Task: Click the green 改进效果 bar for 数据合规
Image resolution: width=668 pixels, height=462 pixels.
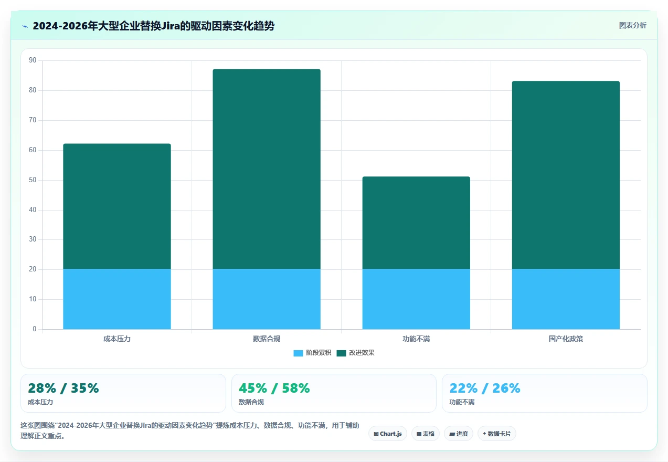Action: [267, 169]
